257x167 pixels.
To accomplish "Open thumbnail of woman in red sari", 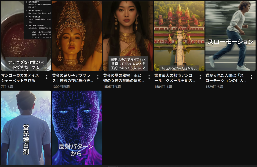I will [128, 36].
